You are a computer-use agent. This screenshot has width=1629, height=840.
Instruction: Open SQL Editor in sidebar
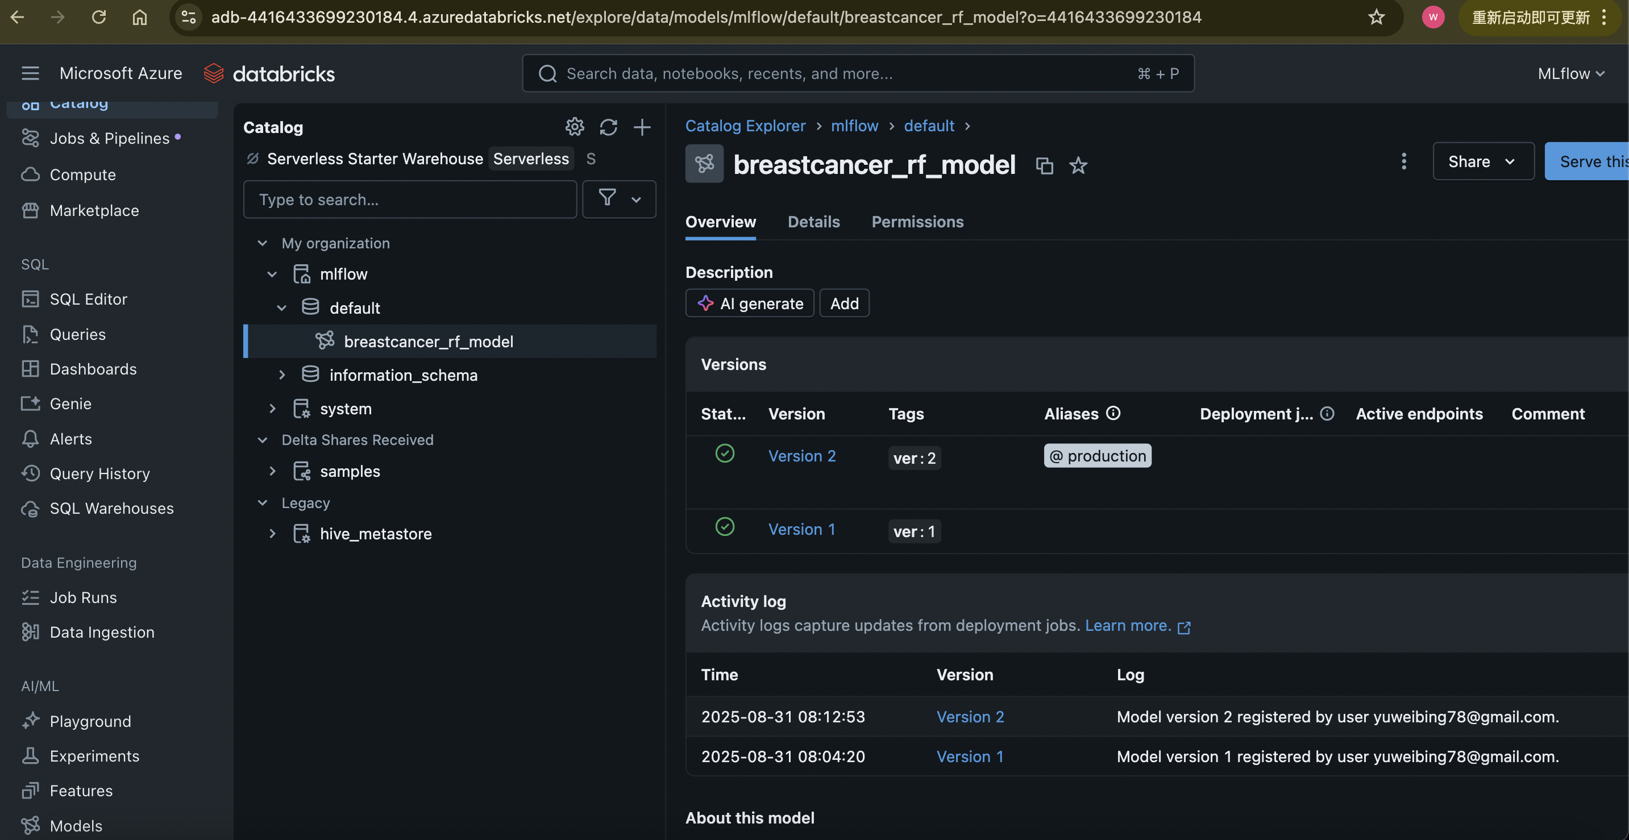(89, 298)
